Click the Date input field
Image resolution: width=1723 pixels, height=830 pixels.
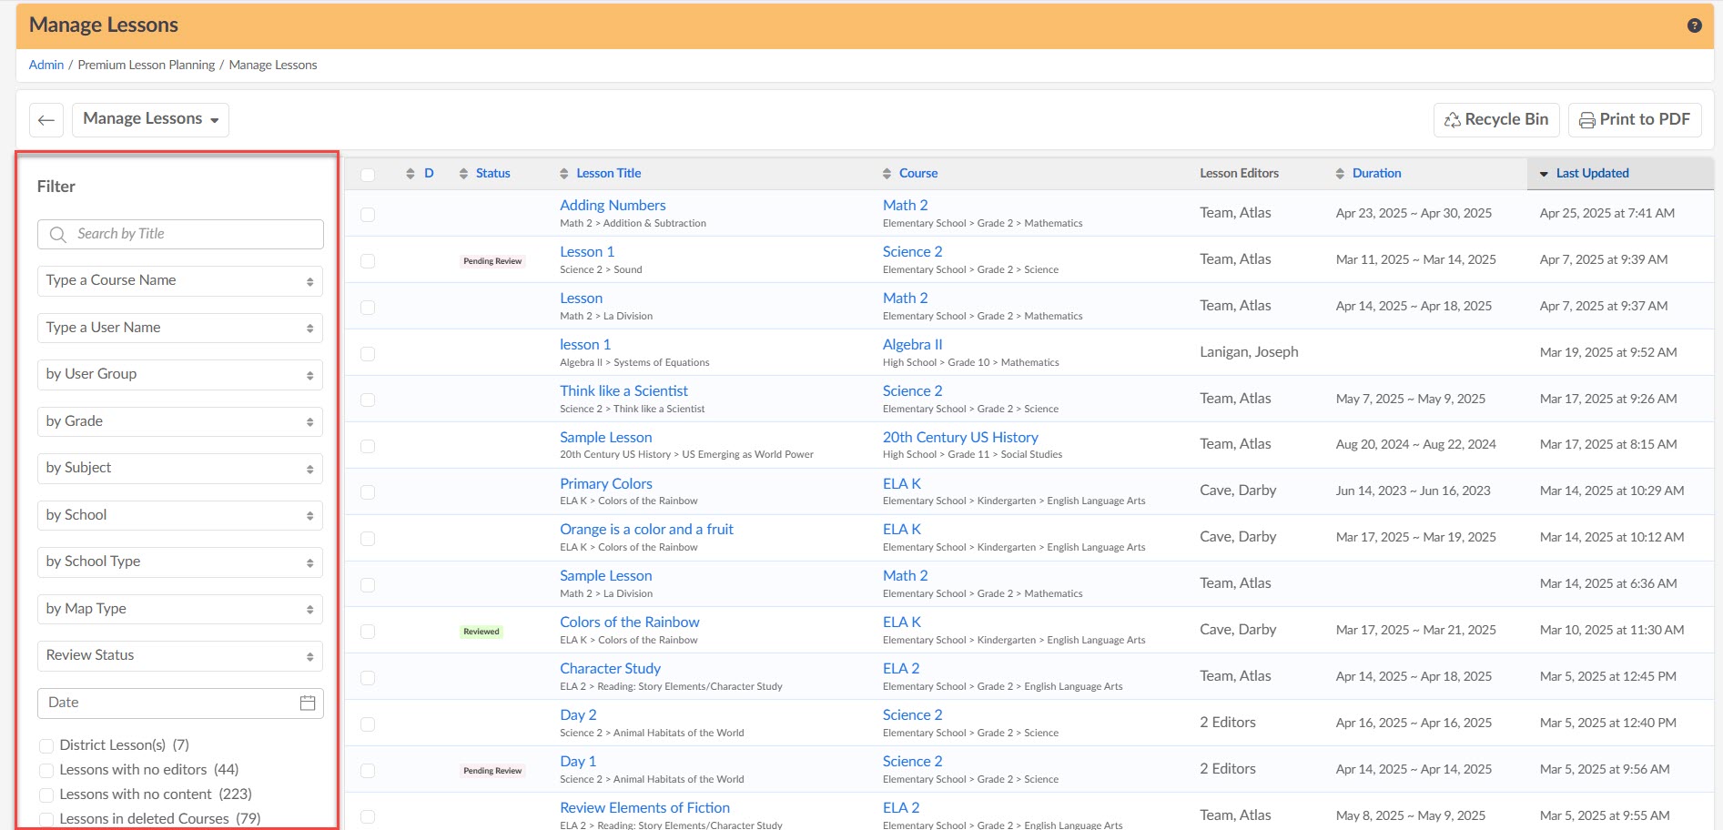[180, 703]
